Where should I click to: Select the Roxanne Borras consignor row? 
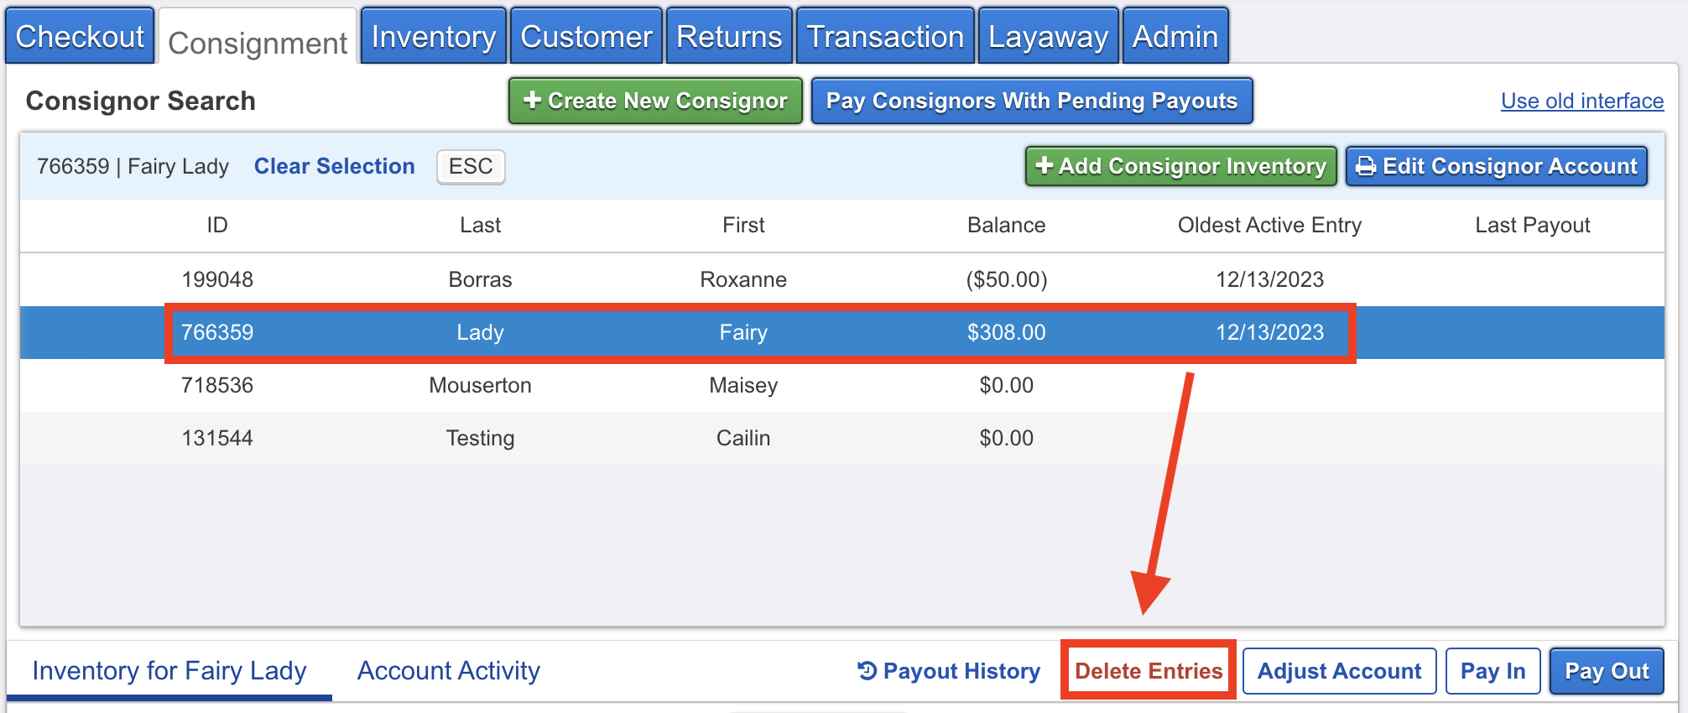(842, 279)
